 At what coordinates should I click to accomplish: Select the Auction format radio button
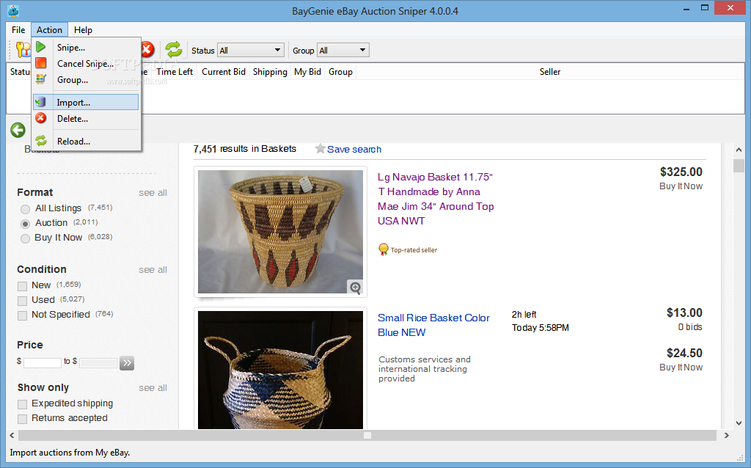(25, 224)
